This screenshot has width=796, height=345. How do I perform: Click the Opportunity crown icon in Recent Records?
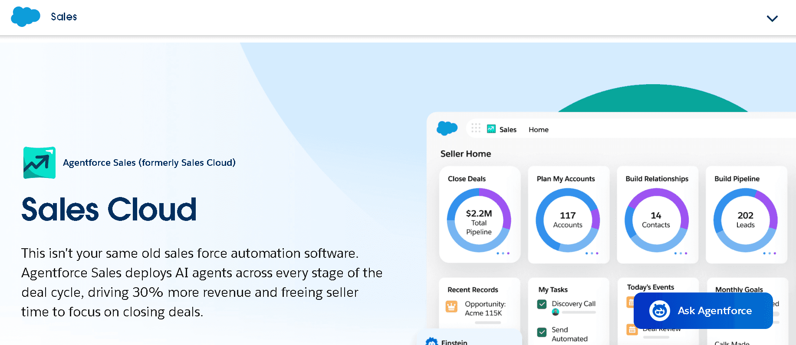click(x=451, y=306)
